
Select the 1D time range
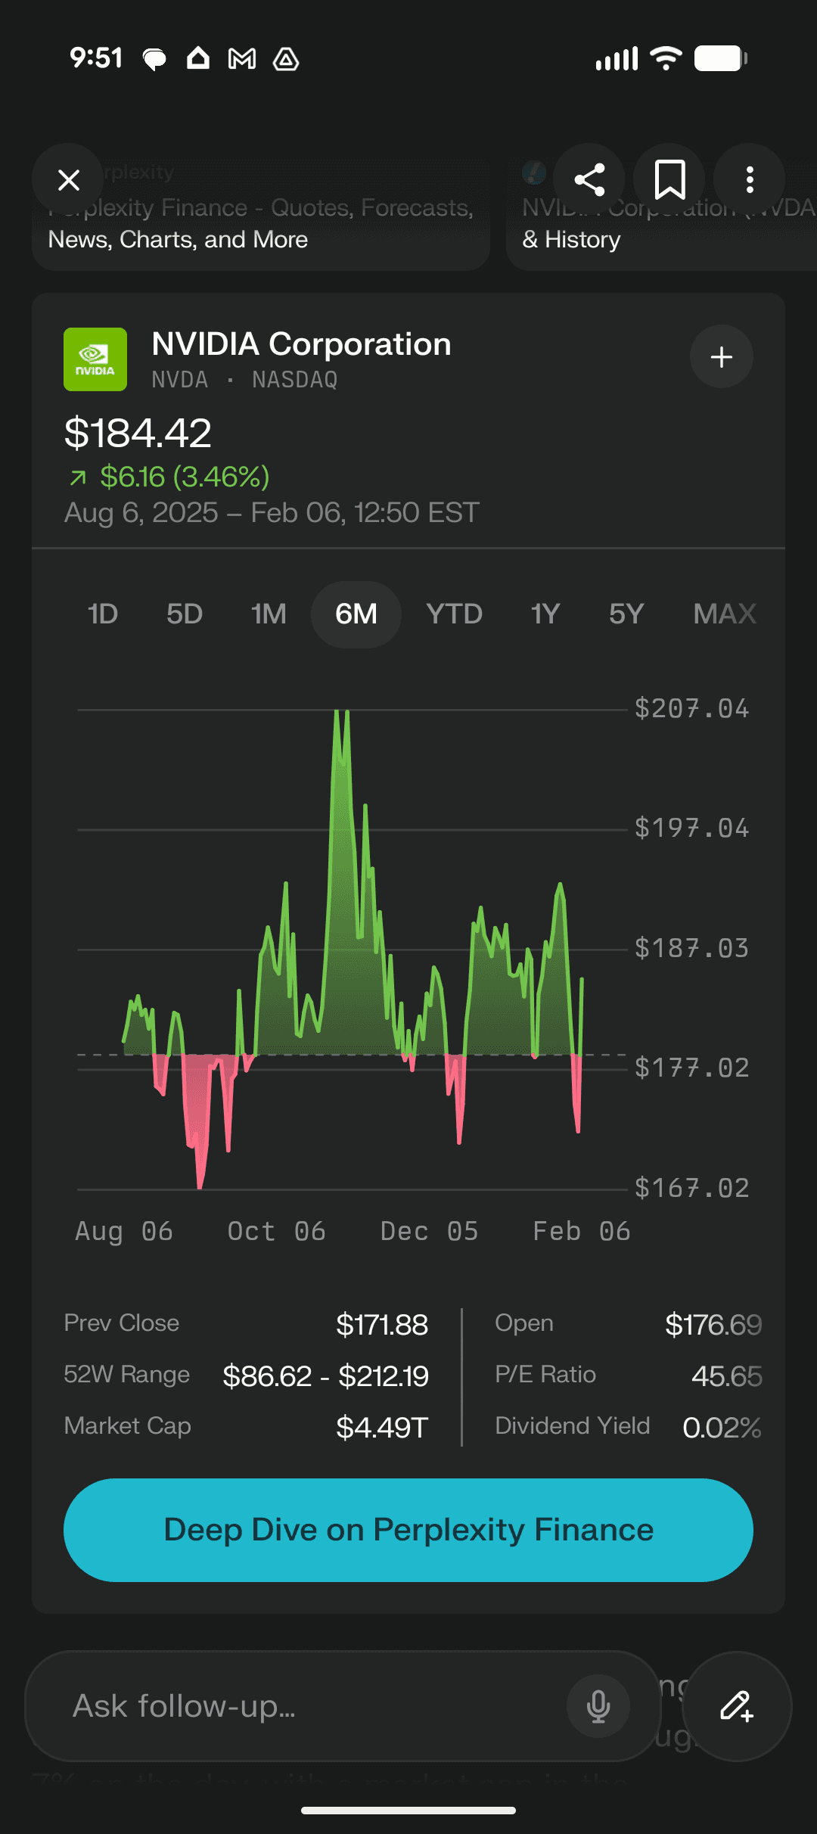tap(103, 614)
